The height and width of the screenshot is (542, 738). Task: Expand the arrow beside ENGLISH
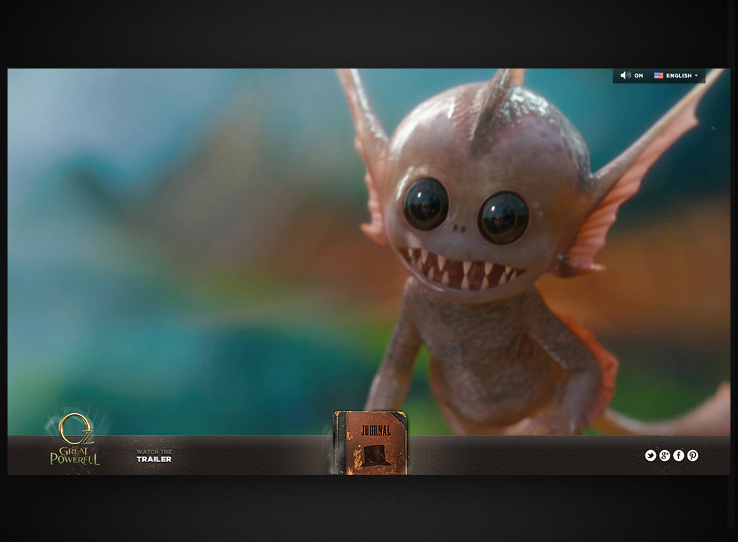[x=697, y=76]
